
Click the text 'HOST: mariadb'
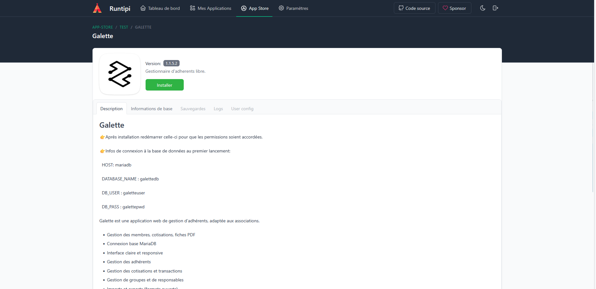tap(117, 165)
